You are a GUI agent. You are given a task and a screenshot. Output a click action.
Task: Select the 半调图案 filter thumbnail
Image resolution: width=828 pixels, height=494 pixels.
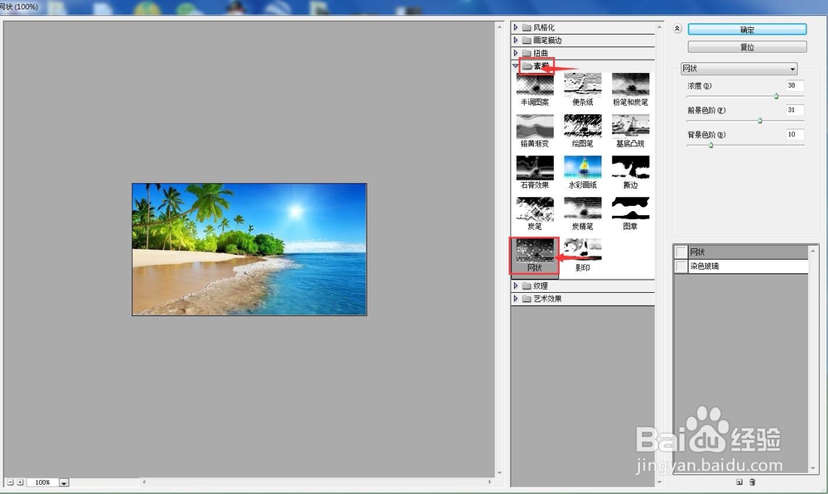534,84
